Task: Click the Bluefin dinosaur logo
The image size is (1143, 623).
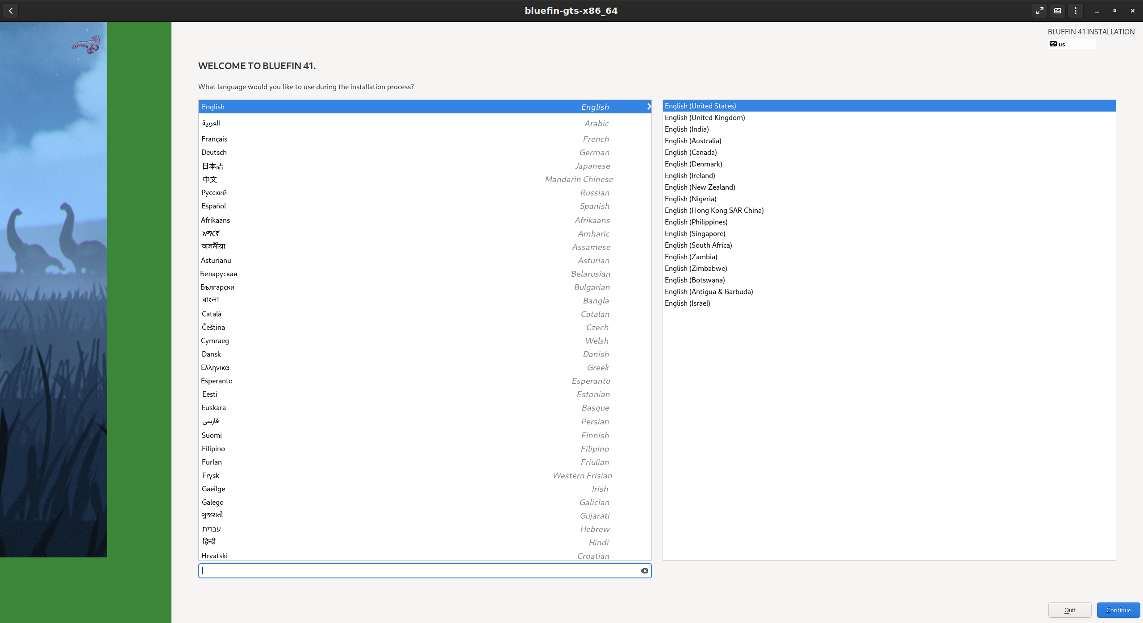Action: pyautogui.click(x=87, y=45)
